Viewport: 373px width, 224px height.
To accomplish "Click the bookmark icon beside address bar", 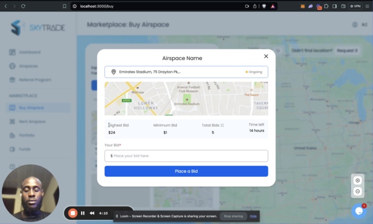I will [x=64, y=6].
